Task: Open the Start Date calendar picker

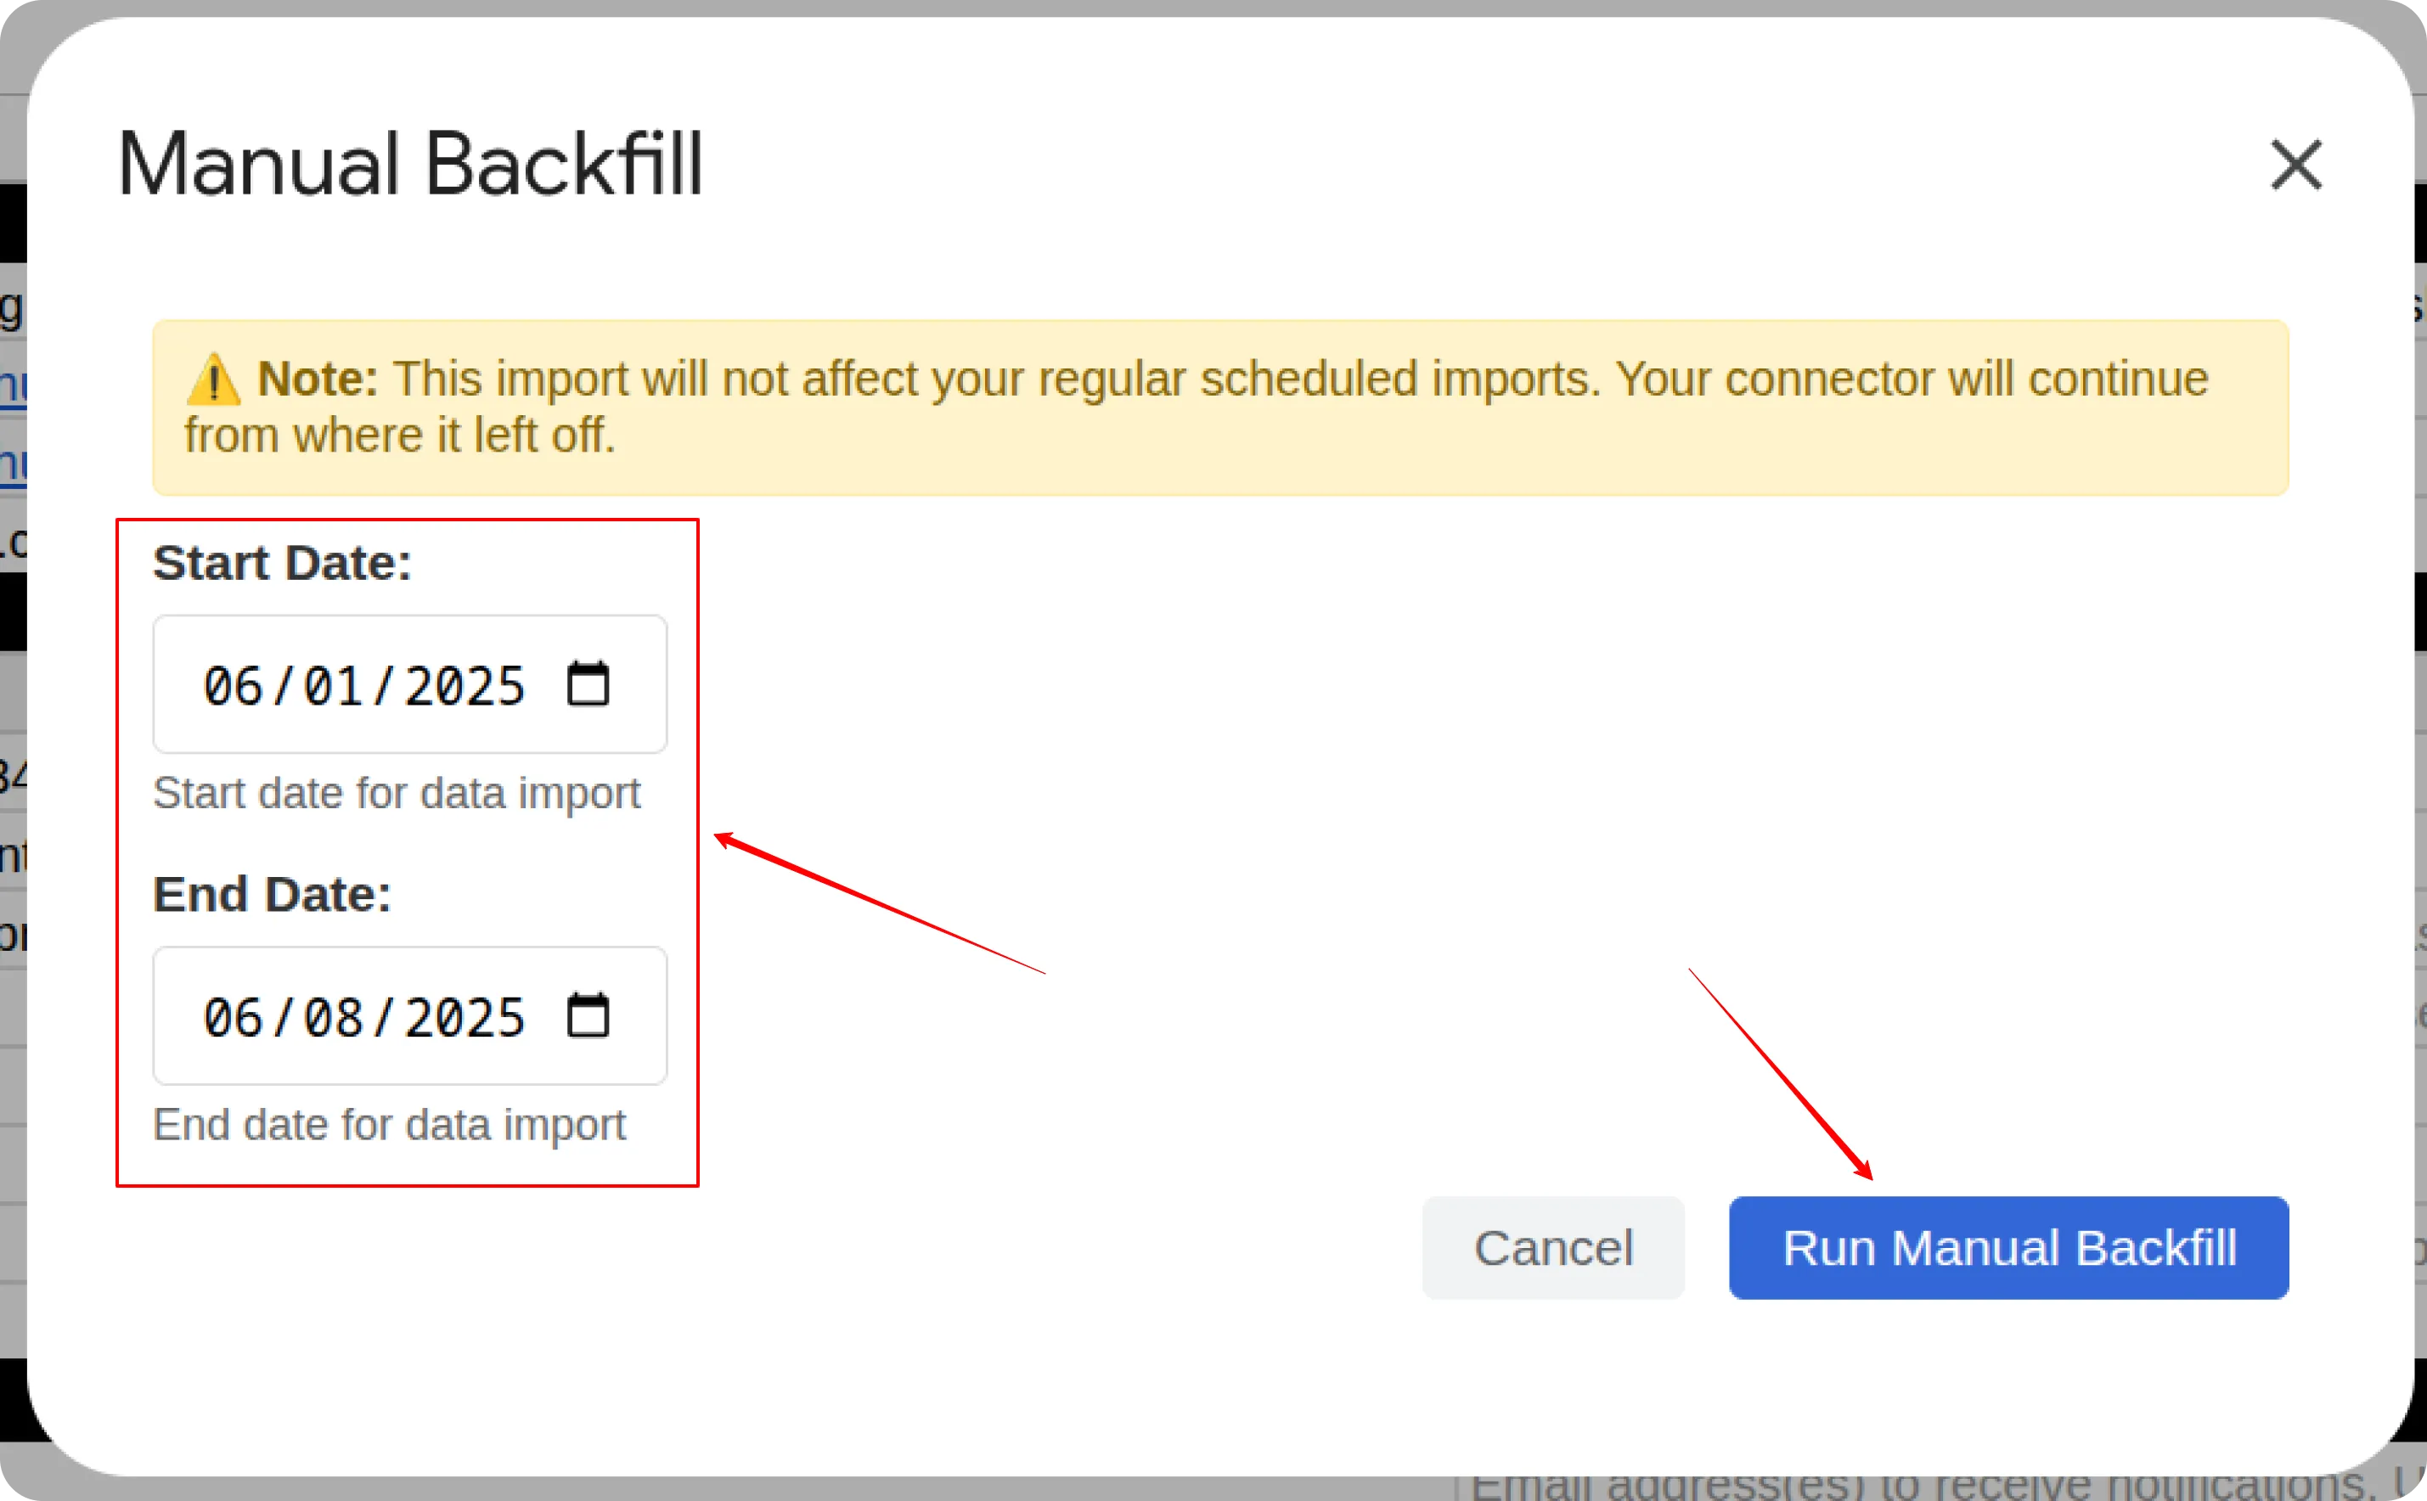Action: [587, 684]
